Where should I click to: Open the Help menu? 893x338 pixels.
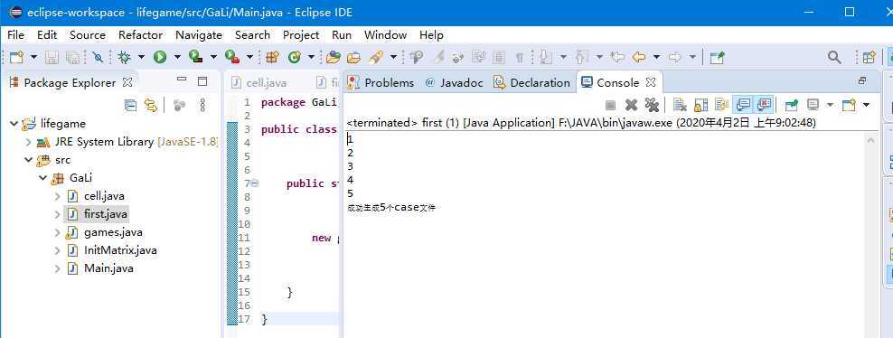pyautogui.click(x=432, y=34)
